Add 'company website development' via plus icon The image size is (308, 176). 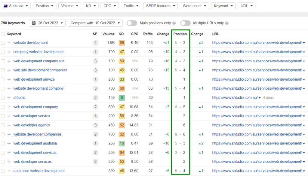(x=9, y=52)
